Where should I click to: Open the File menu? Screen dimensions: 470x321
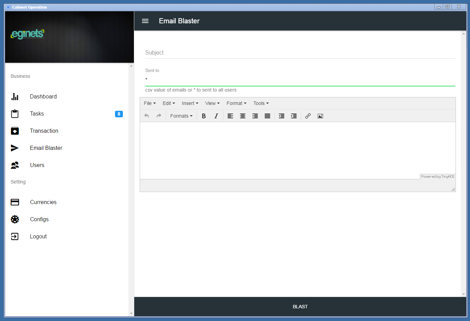click(x=150, y=103)
